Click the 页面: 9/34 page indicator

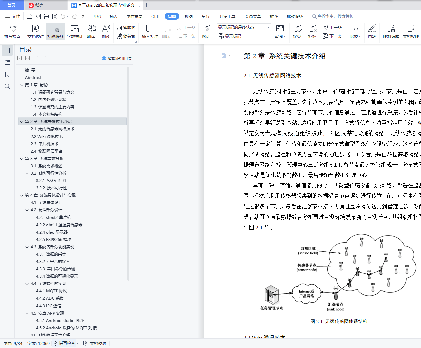(13, 343)
